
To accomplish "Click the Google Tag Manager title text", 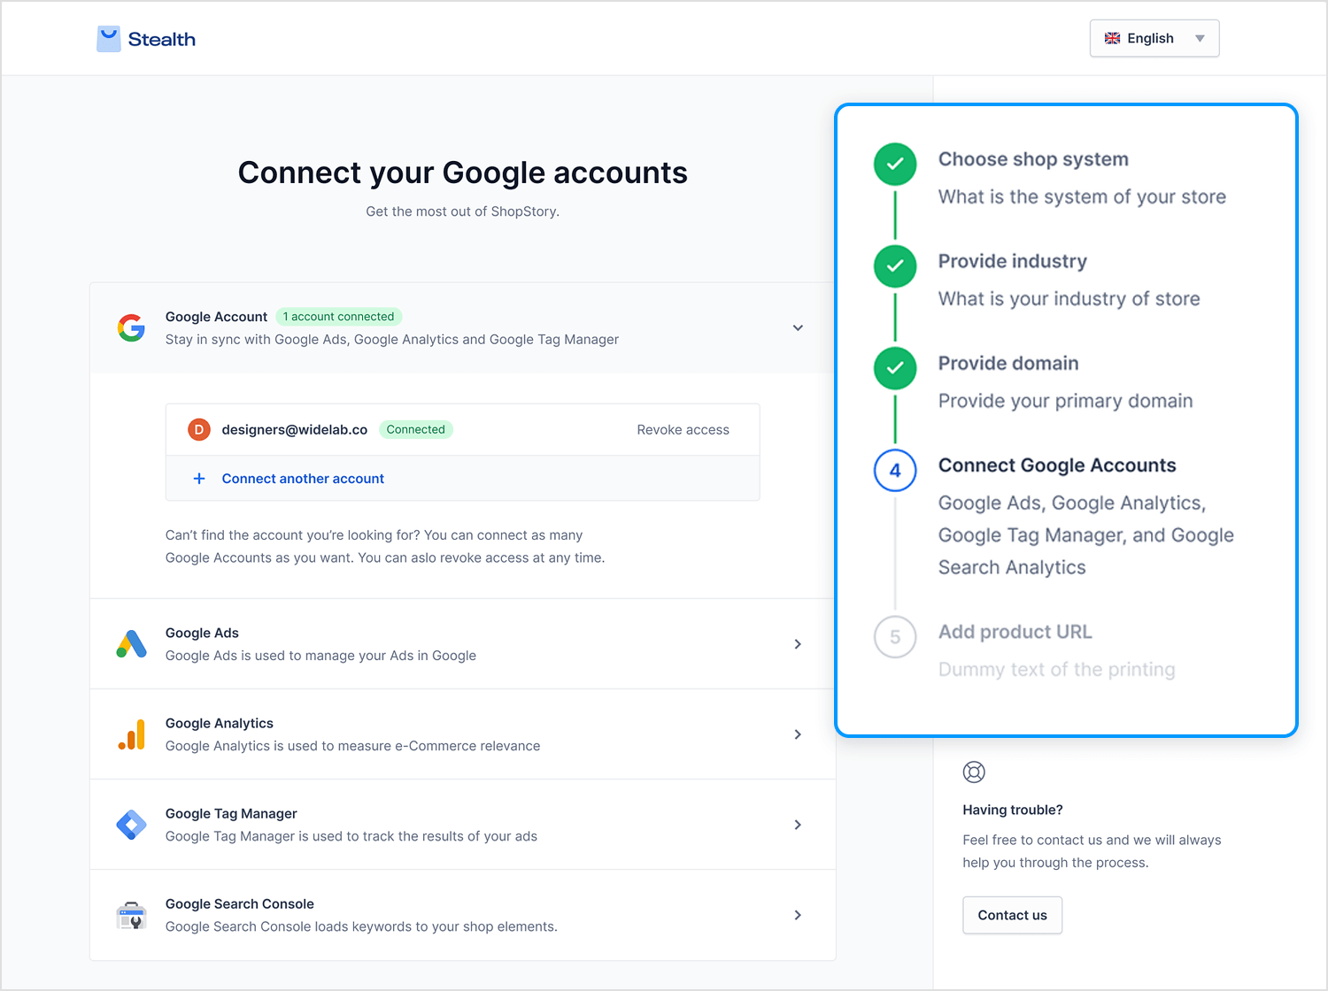I will [231, 814].
